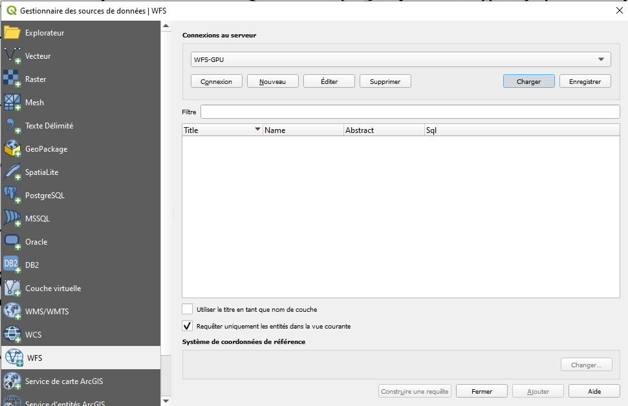
Task: Click the Charger button
Action: tap(528, 81)
